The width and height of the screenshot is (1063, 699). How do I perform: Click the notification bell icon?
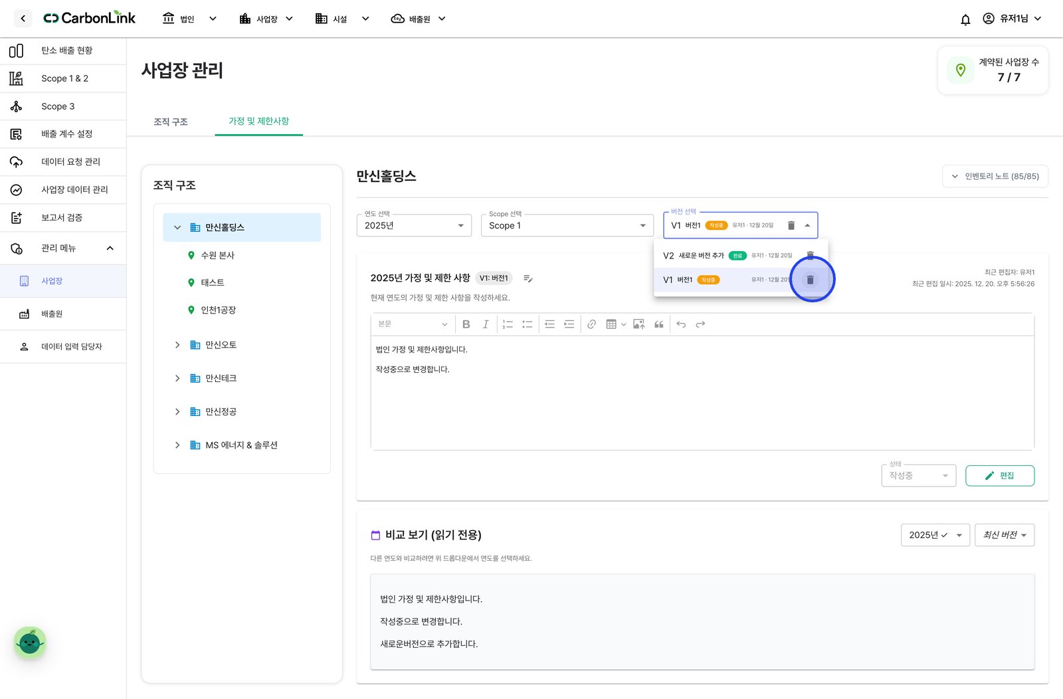coord(965,19)
